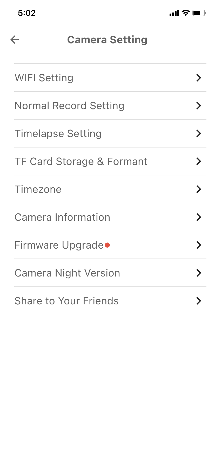The height and width of the screenshot is (467, 215).
Task: Select Timelapse Setting option
Action: [x=58, y=133]
